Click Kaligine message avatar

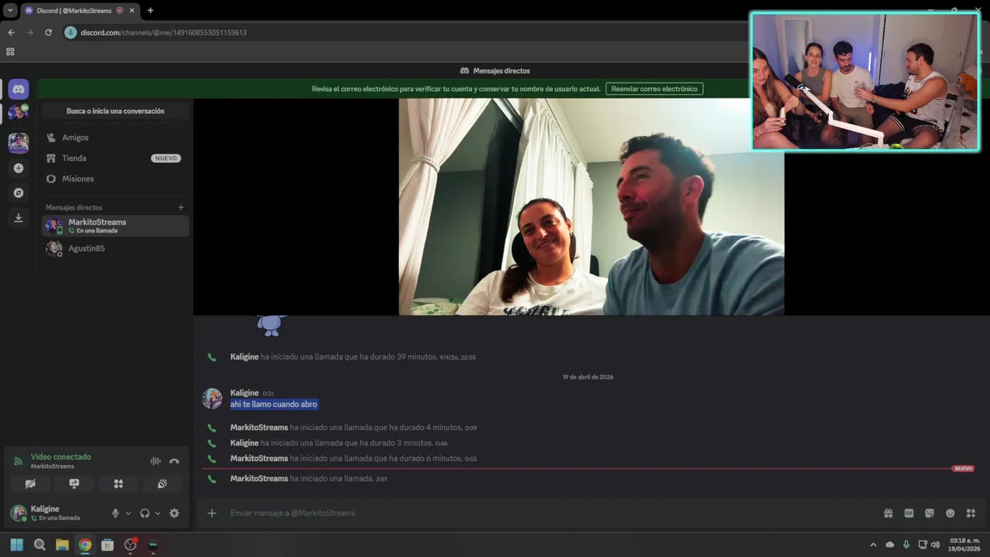[212, 398]
